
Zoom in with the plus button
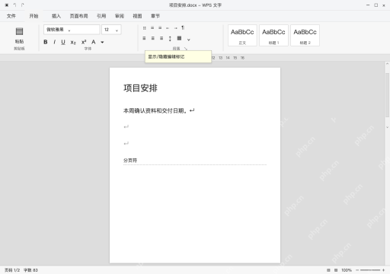point(383,270)
